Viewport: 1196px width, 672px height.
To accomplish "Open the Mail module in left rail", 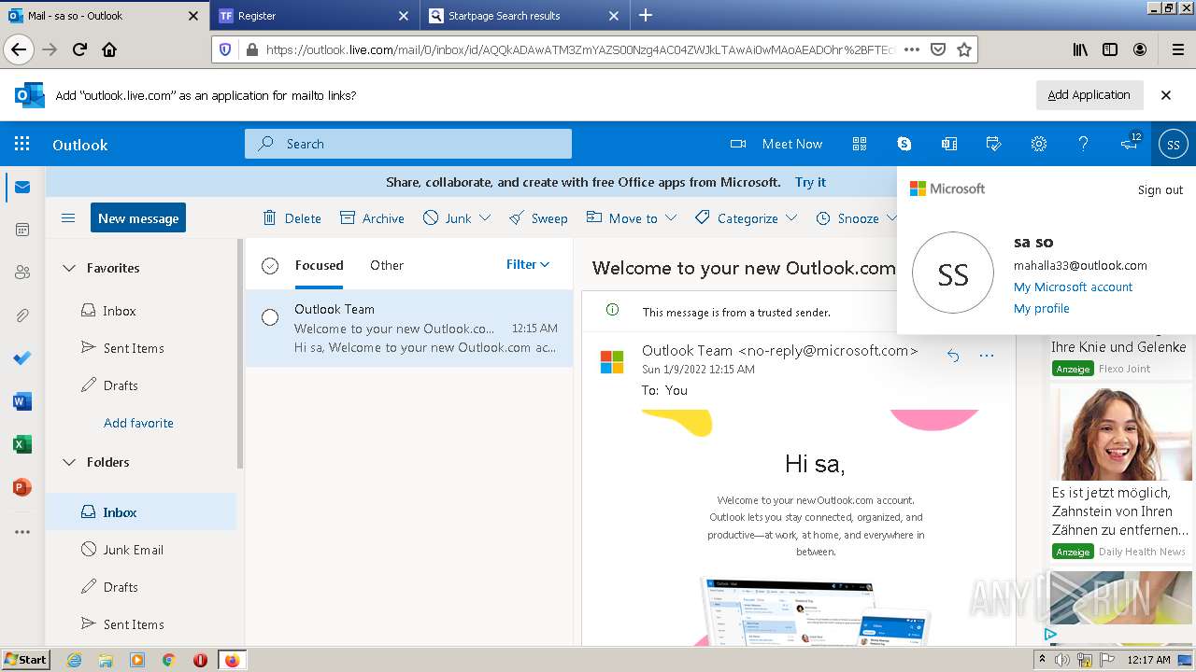I will click(x=22, y=188).
